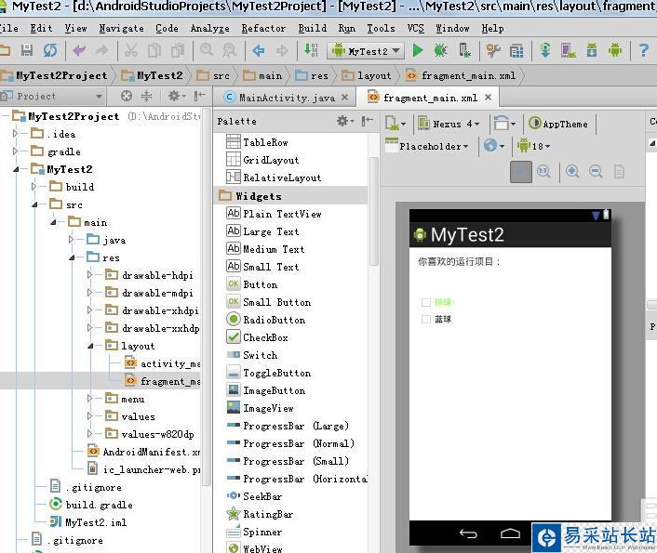Run the app with the green play button

point(417,51)
